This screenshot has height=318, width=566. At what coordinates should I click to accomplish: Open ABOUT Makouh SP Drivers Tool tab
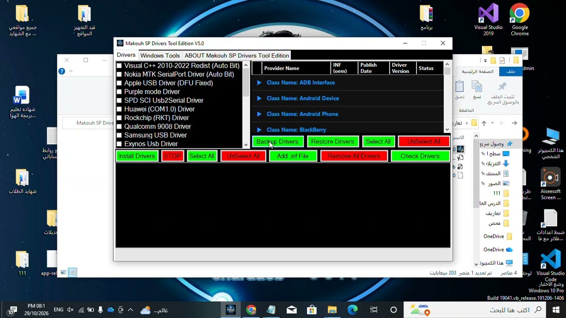coord(237,56)
